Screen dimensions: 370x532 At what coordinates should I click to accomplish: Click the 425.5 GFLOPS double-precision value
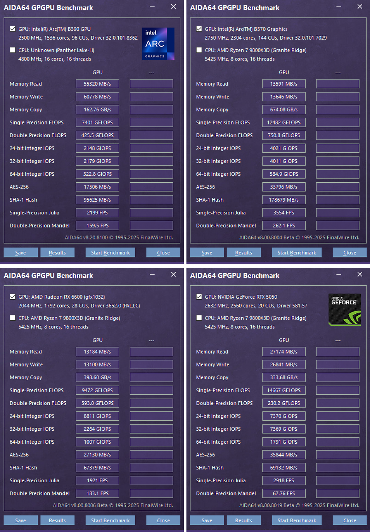tap(98, 135)
